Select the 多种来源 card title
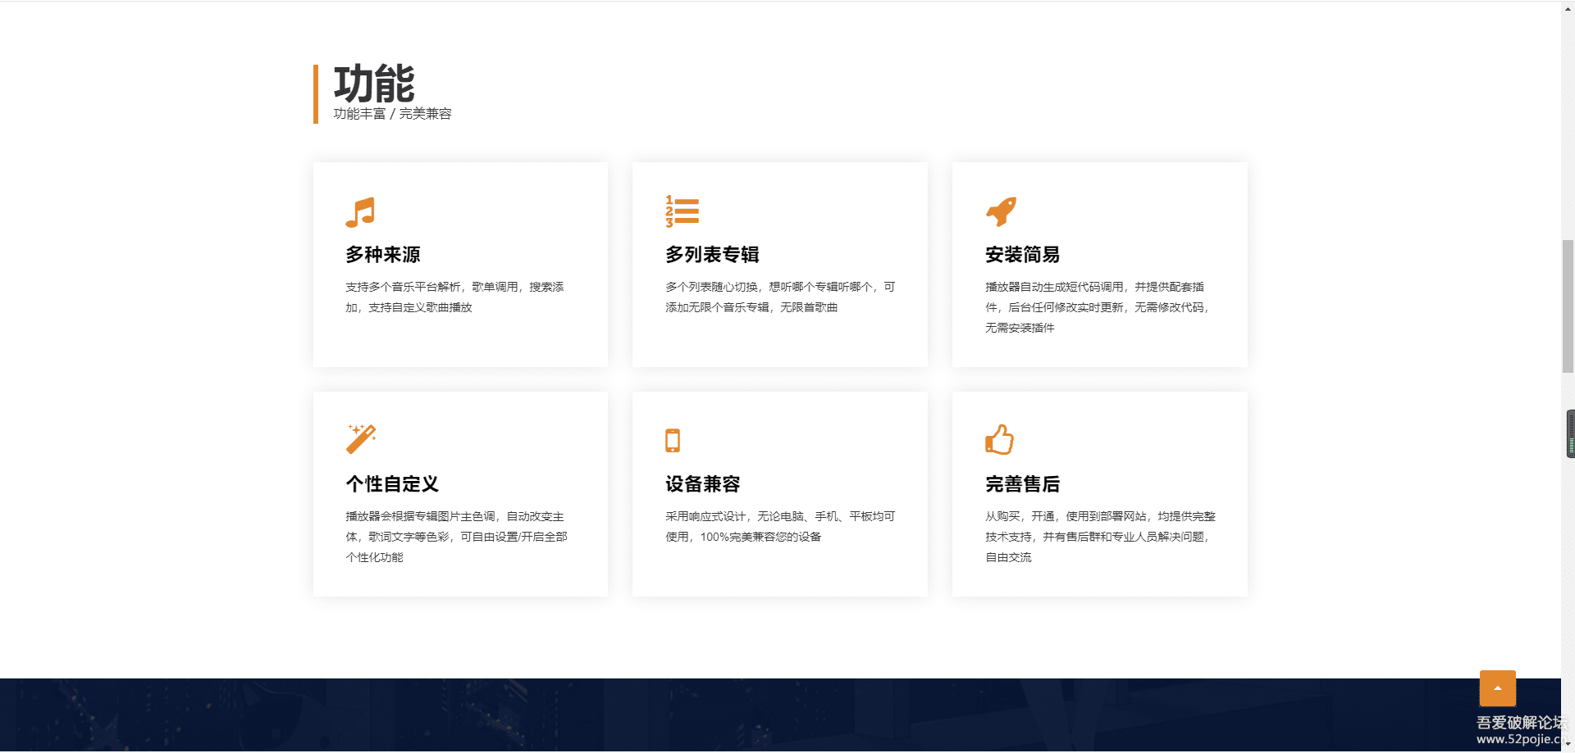1575x753 pixels. 383,255
